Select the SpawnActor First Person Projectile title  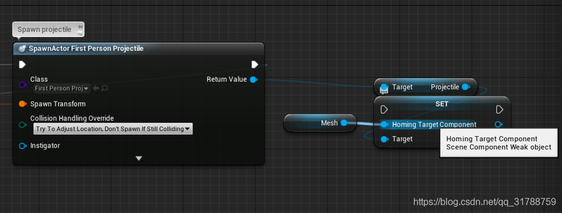coord(86,48)
